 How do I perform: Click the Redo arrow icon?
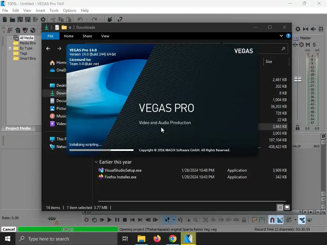click(94, 19)
